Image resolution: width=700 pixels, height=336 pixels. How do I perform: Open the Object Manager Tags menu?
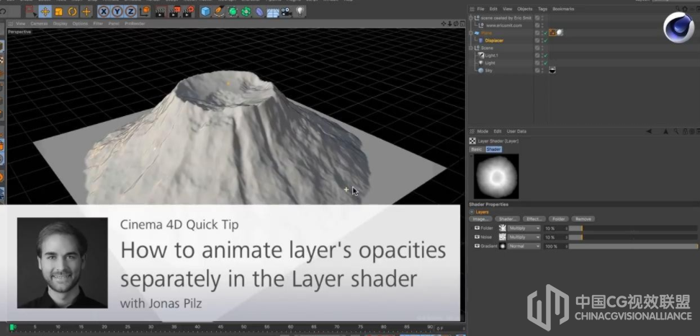point(542,9)
